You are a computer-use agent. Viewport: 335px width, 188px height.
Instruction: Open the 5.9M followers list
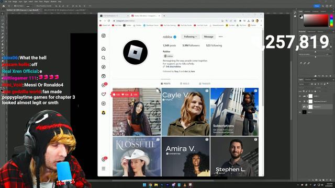(191, 45)
